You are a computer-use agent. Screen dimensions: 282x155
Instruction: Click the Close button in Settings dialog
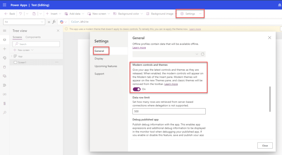[265, 146]
